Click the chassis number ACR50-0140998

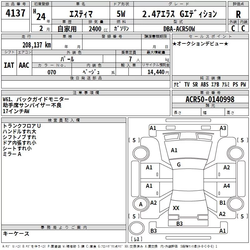210,99
